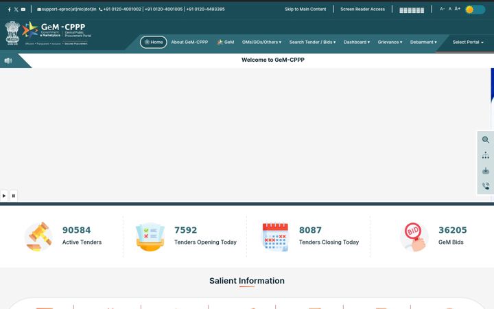Click the GeM-CPPP portal logo

point(57,33)
